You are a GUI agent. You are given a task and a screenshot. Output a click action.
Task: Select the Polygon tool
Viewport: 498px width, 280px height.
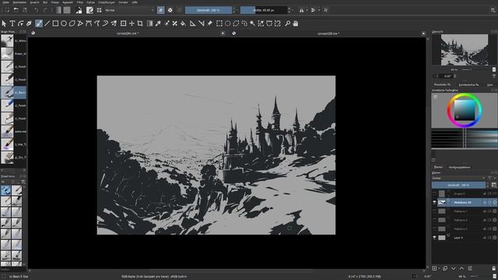click(72, 23)
